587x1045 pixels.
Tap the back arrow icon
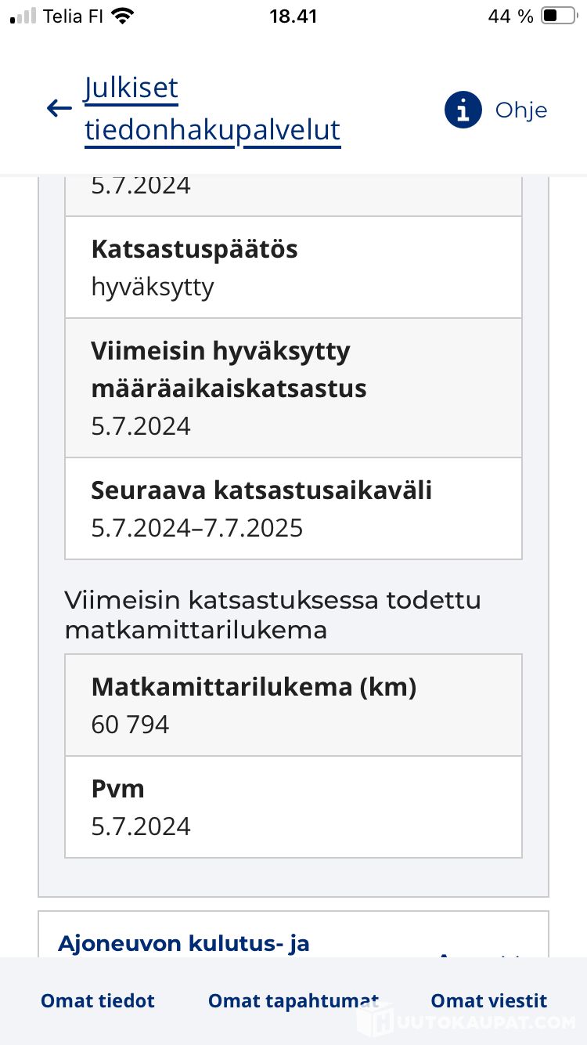(x=59, y=109)
